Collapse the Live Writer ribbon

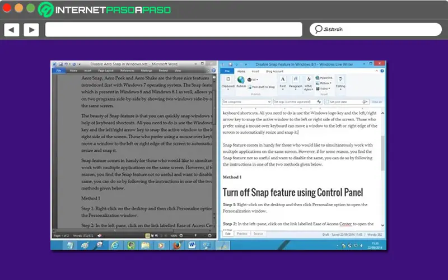tap(376, 71)
